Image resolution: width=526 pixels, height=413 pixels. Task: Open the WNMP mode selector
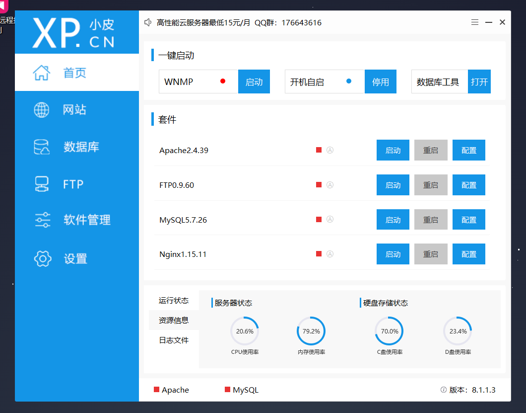coord(198,81)
